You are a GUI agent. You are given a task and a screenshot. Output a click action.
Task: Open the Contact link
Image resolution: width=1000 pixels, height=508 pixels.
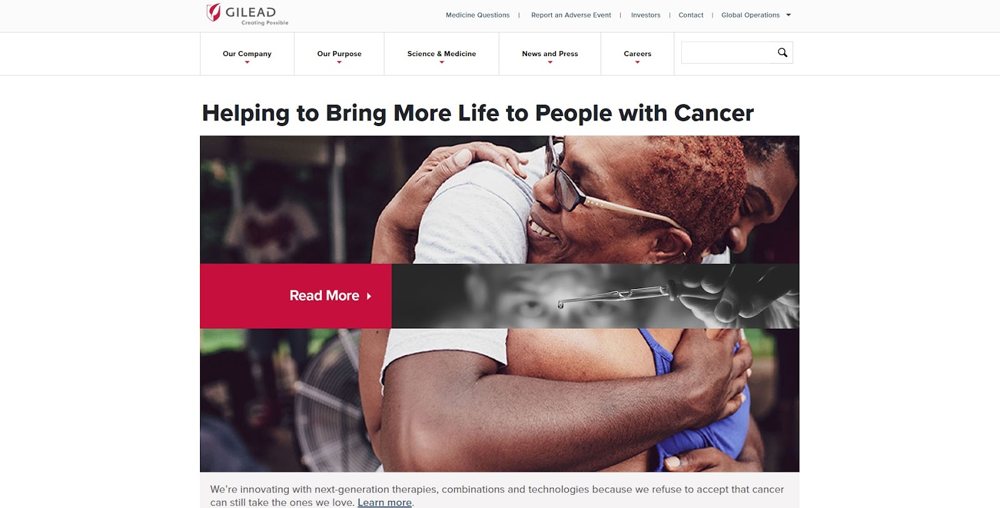(691, 15)
